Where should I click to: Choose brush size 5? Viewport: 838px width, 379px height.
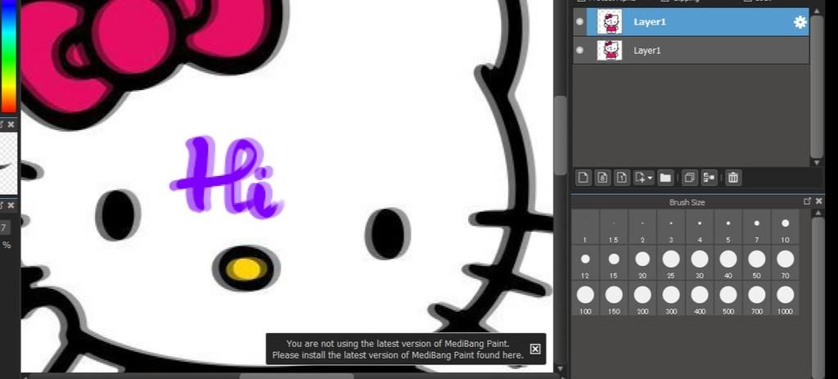pyautogui.click(x=728, y=227)
